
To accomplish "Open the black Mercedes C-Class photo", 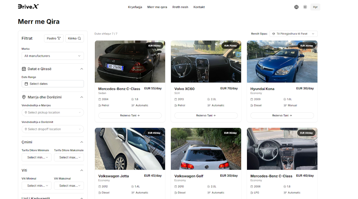I will coord(130,61).
